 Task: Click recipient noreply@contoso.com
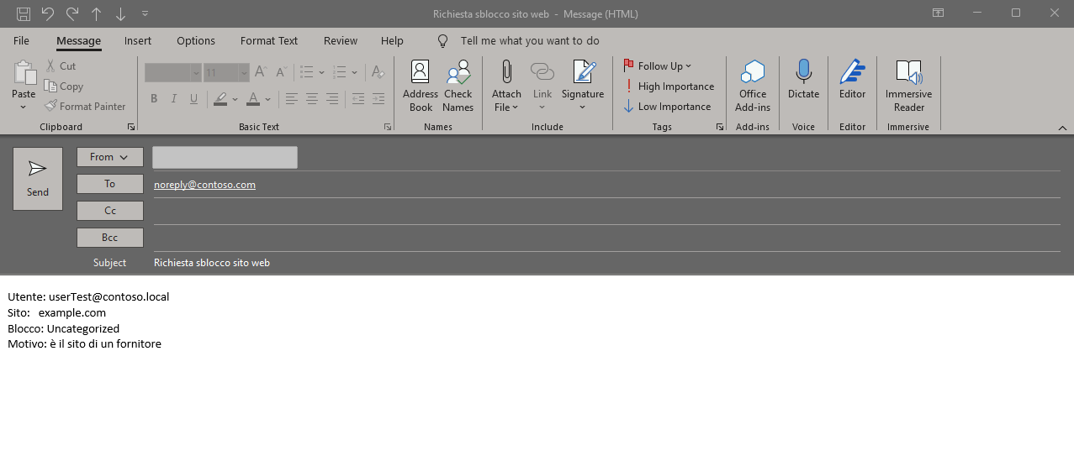[x=204, y=185]
